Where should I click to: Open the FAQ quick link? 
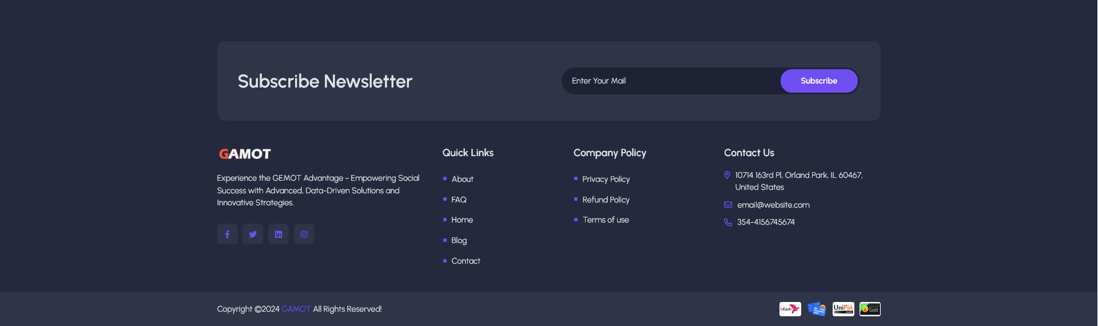(x=459, y=200)
